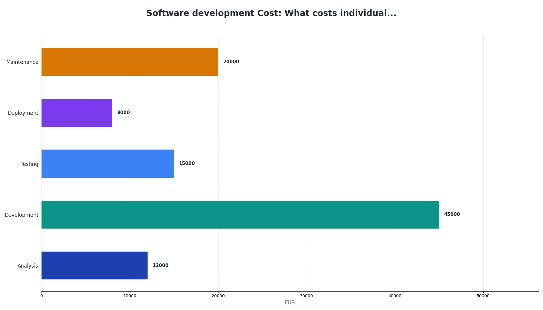
Task: Click the 20000 value label
Action: coord(231,62)
